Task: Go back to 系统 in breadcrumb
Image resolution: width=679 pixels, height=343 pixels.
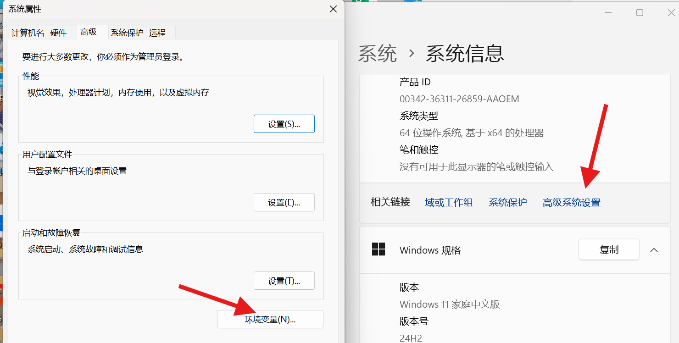Action: (378, 54)
